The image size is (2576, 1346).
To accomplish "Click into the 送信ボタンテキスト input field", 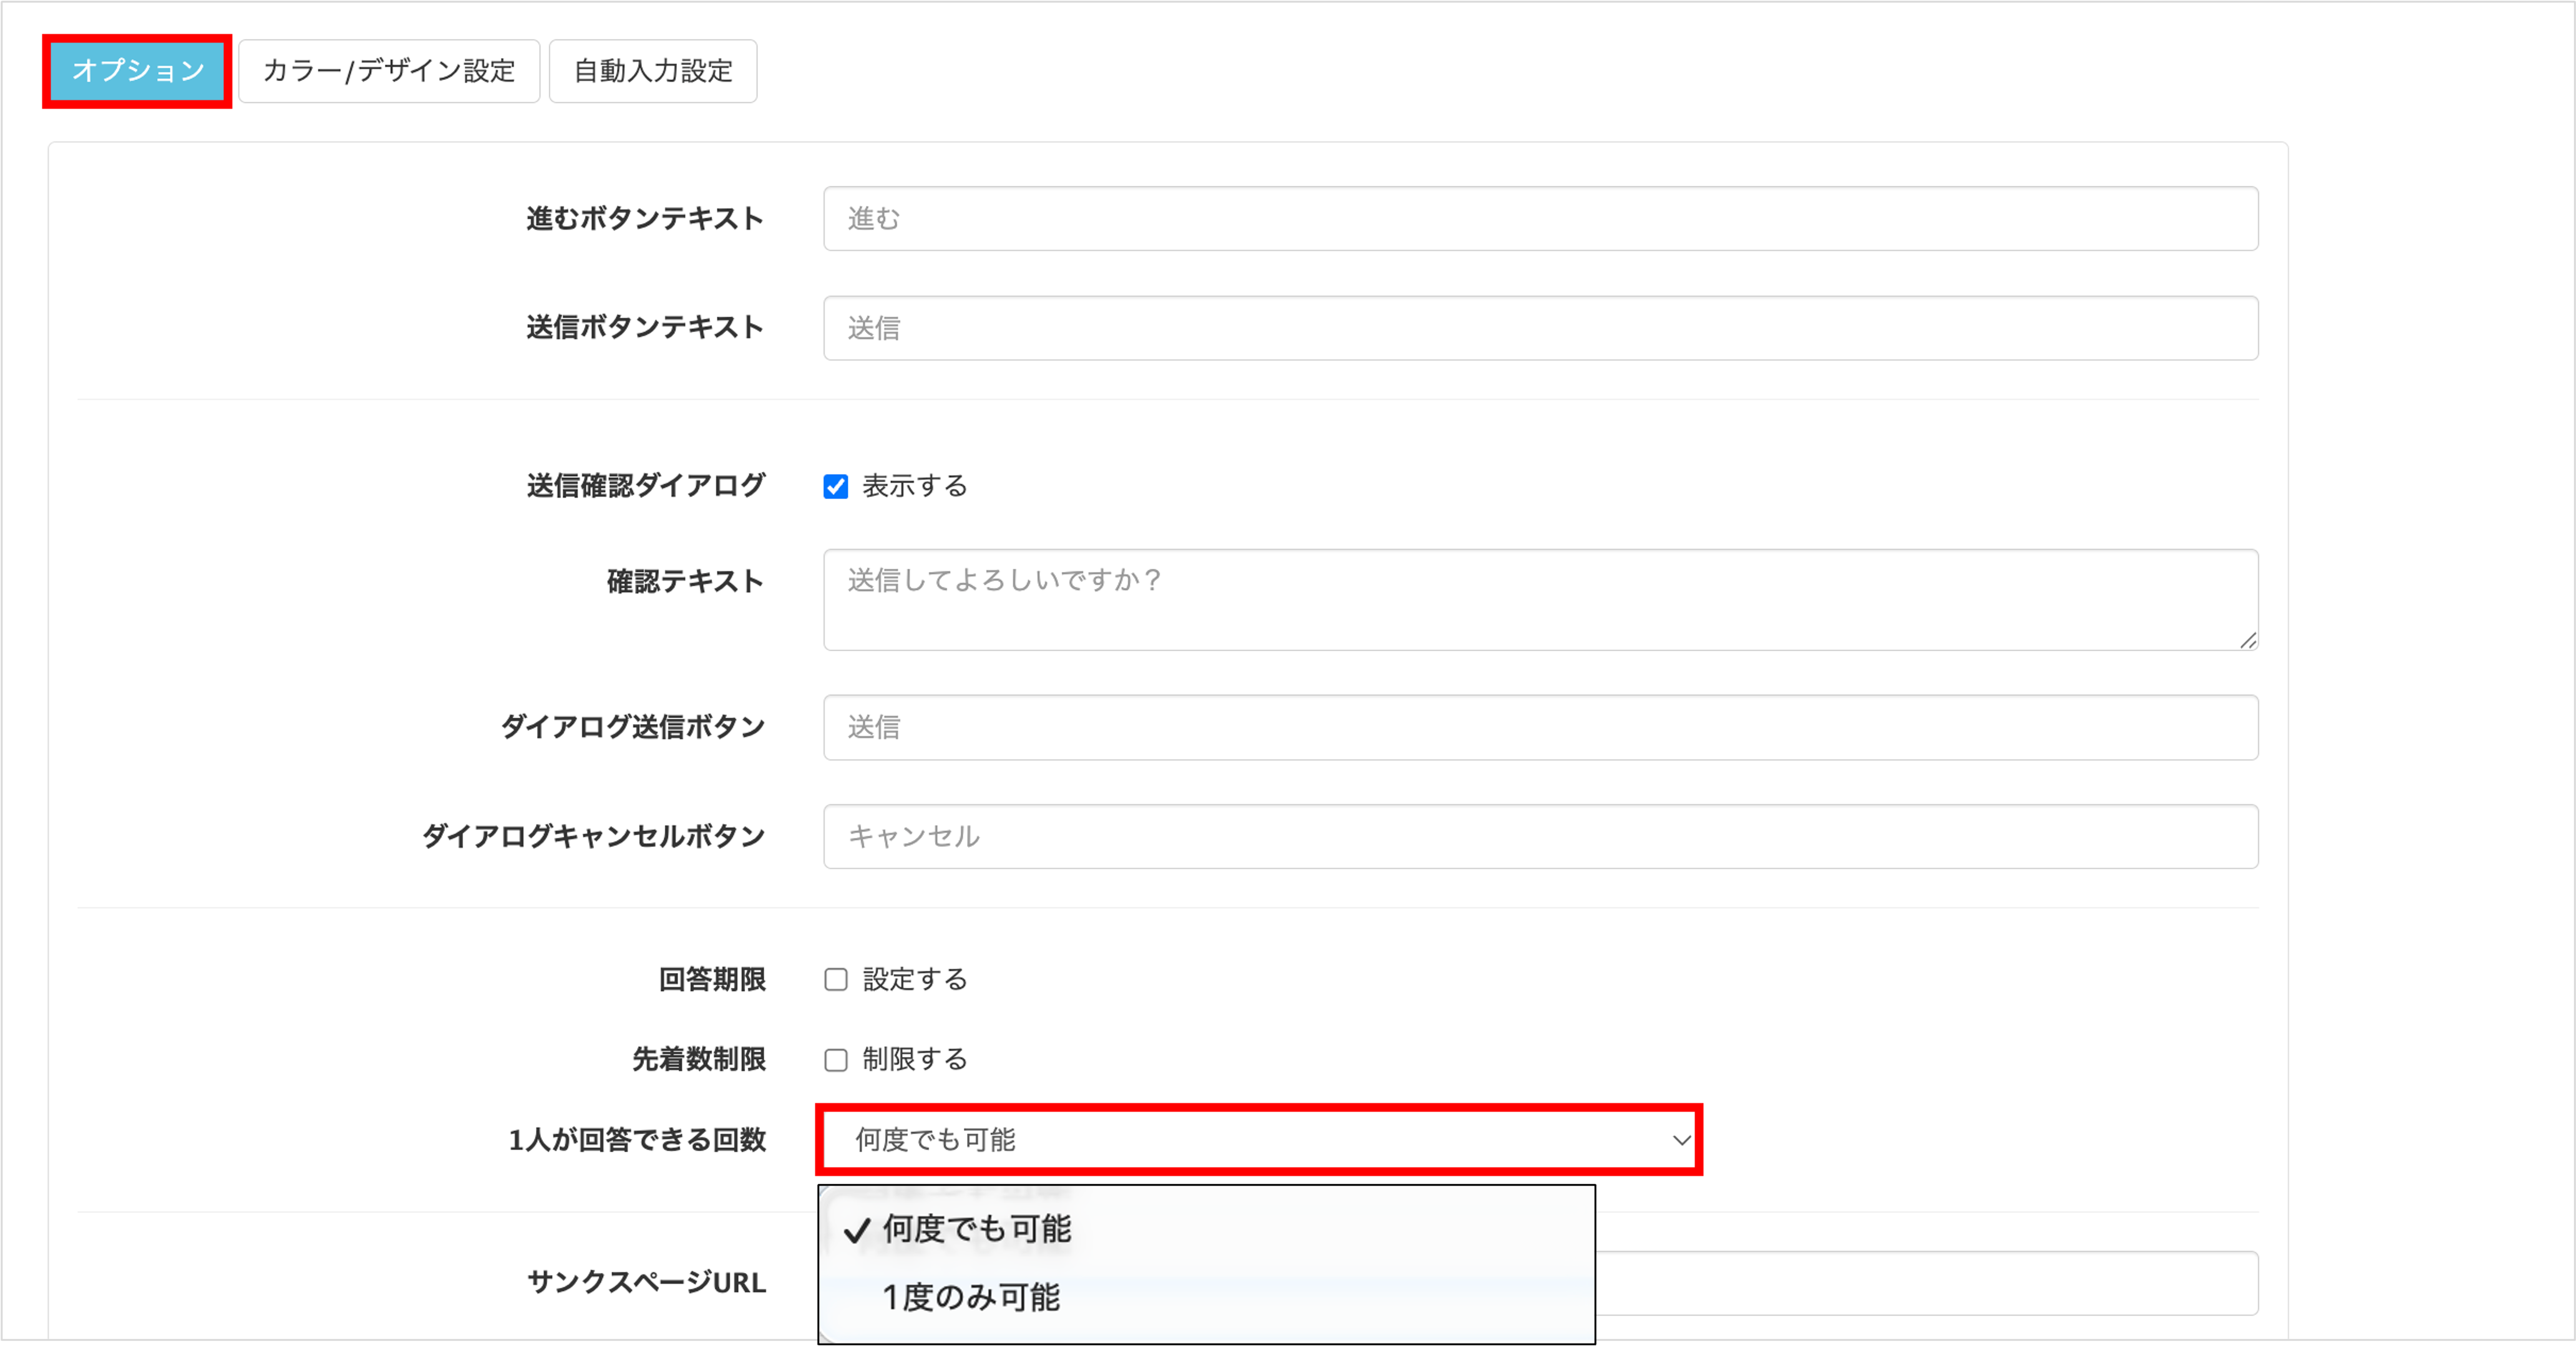I will 1540,328.
